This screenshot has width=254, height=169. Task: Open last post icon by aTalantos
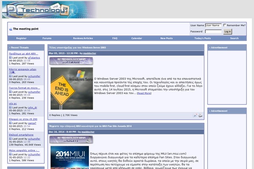point(10,57)
